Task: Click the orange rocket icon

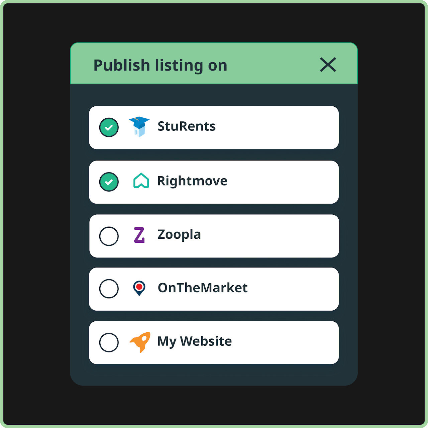Action: (140, 342)
